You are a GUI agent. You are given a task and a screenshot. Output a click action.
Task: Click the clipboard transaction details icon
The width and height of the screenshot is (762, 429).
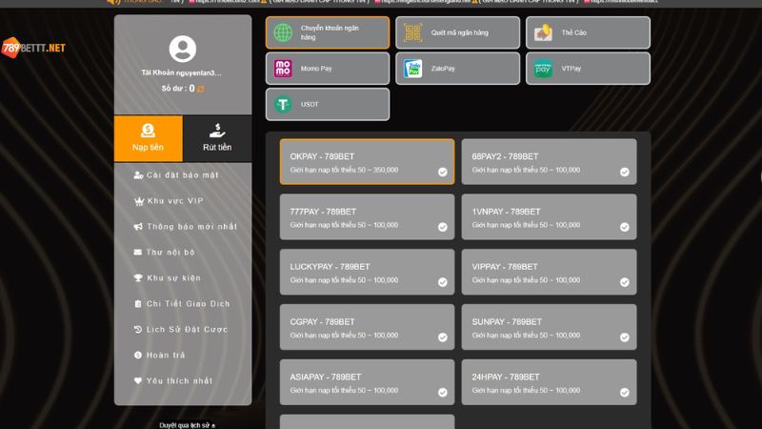tap(138, 304)
